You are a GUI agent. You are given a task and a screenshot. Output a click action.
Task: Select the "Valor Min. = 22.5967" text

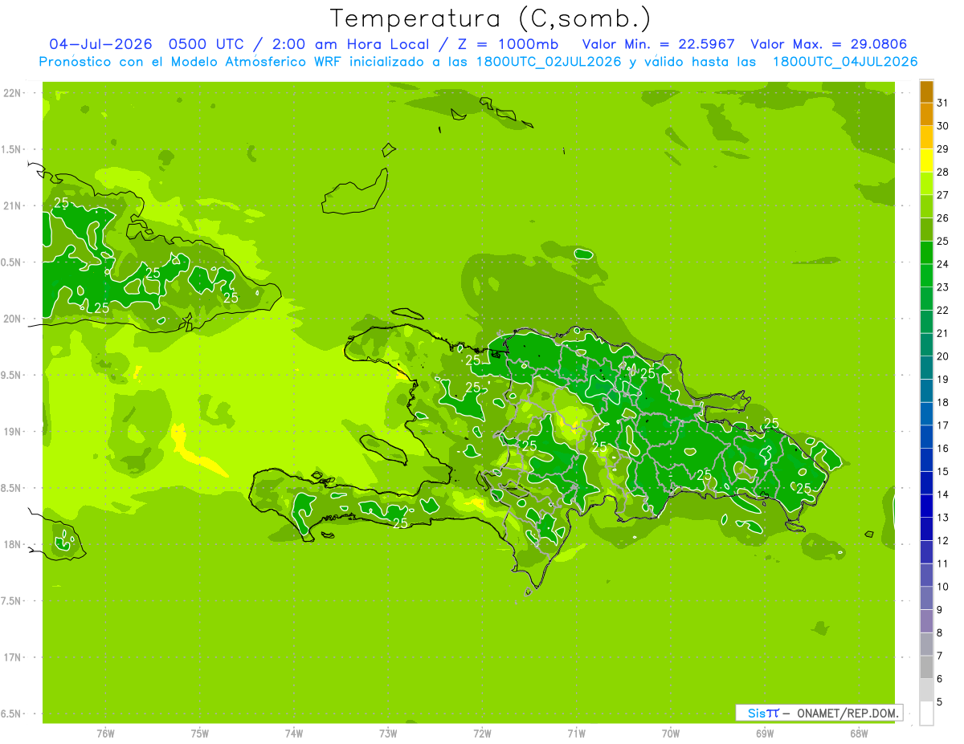pyautogui.click(x=659, y=44)
